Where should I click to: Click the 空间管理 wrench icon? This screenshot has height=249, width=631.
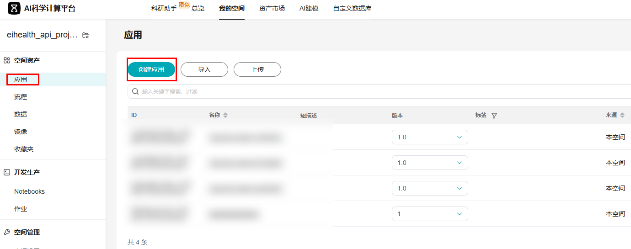pos(7,232)
